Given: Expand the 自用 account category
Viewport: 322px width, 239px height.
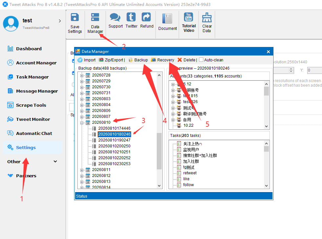Looking at the screenshot, I should click(x=173, y=120).
